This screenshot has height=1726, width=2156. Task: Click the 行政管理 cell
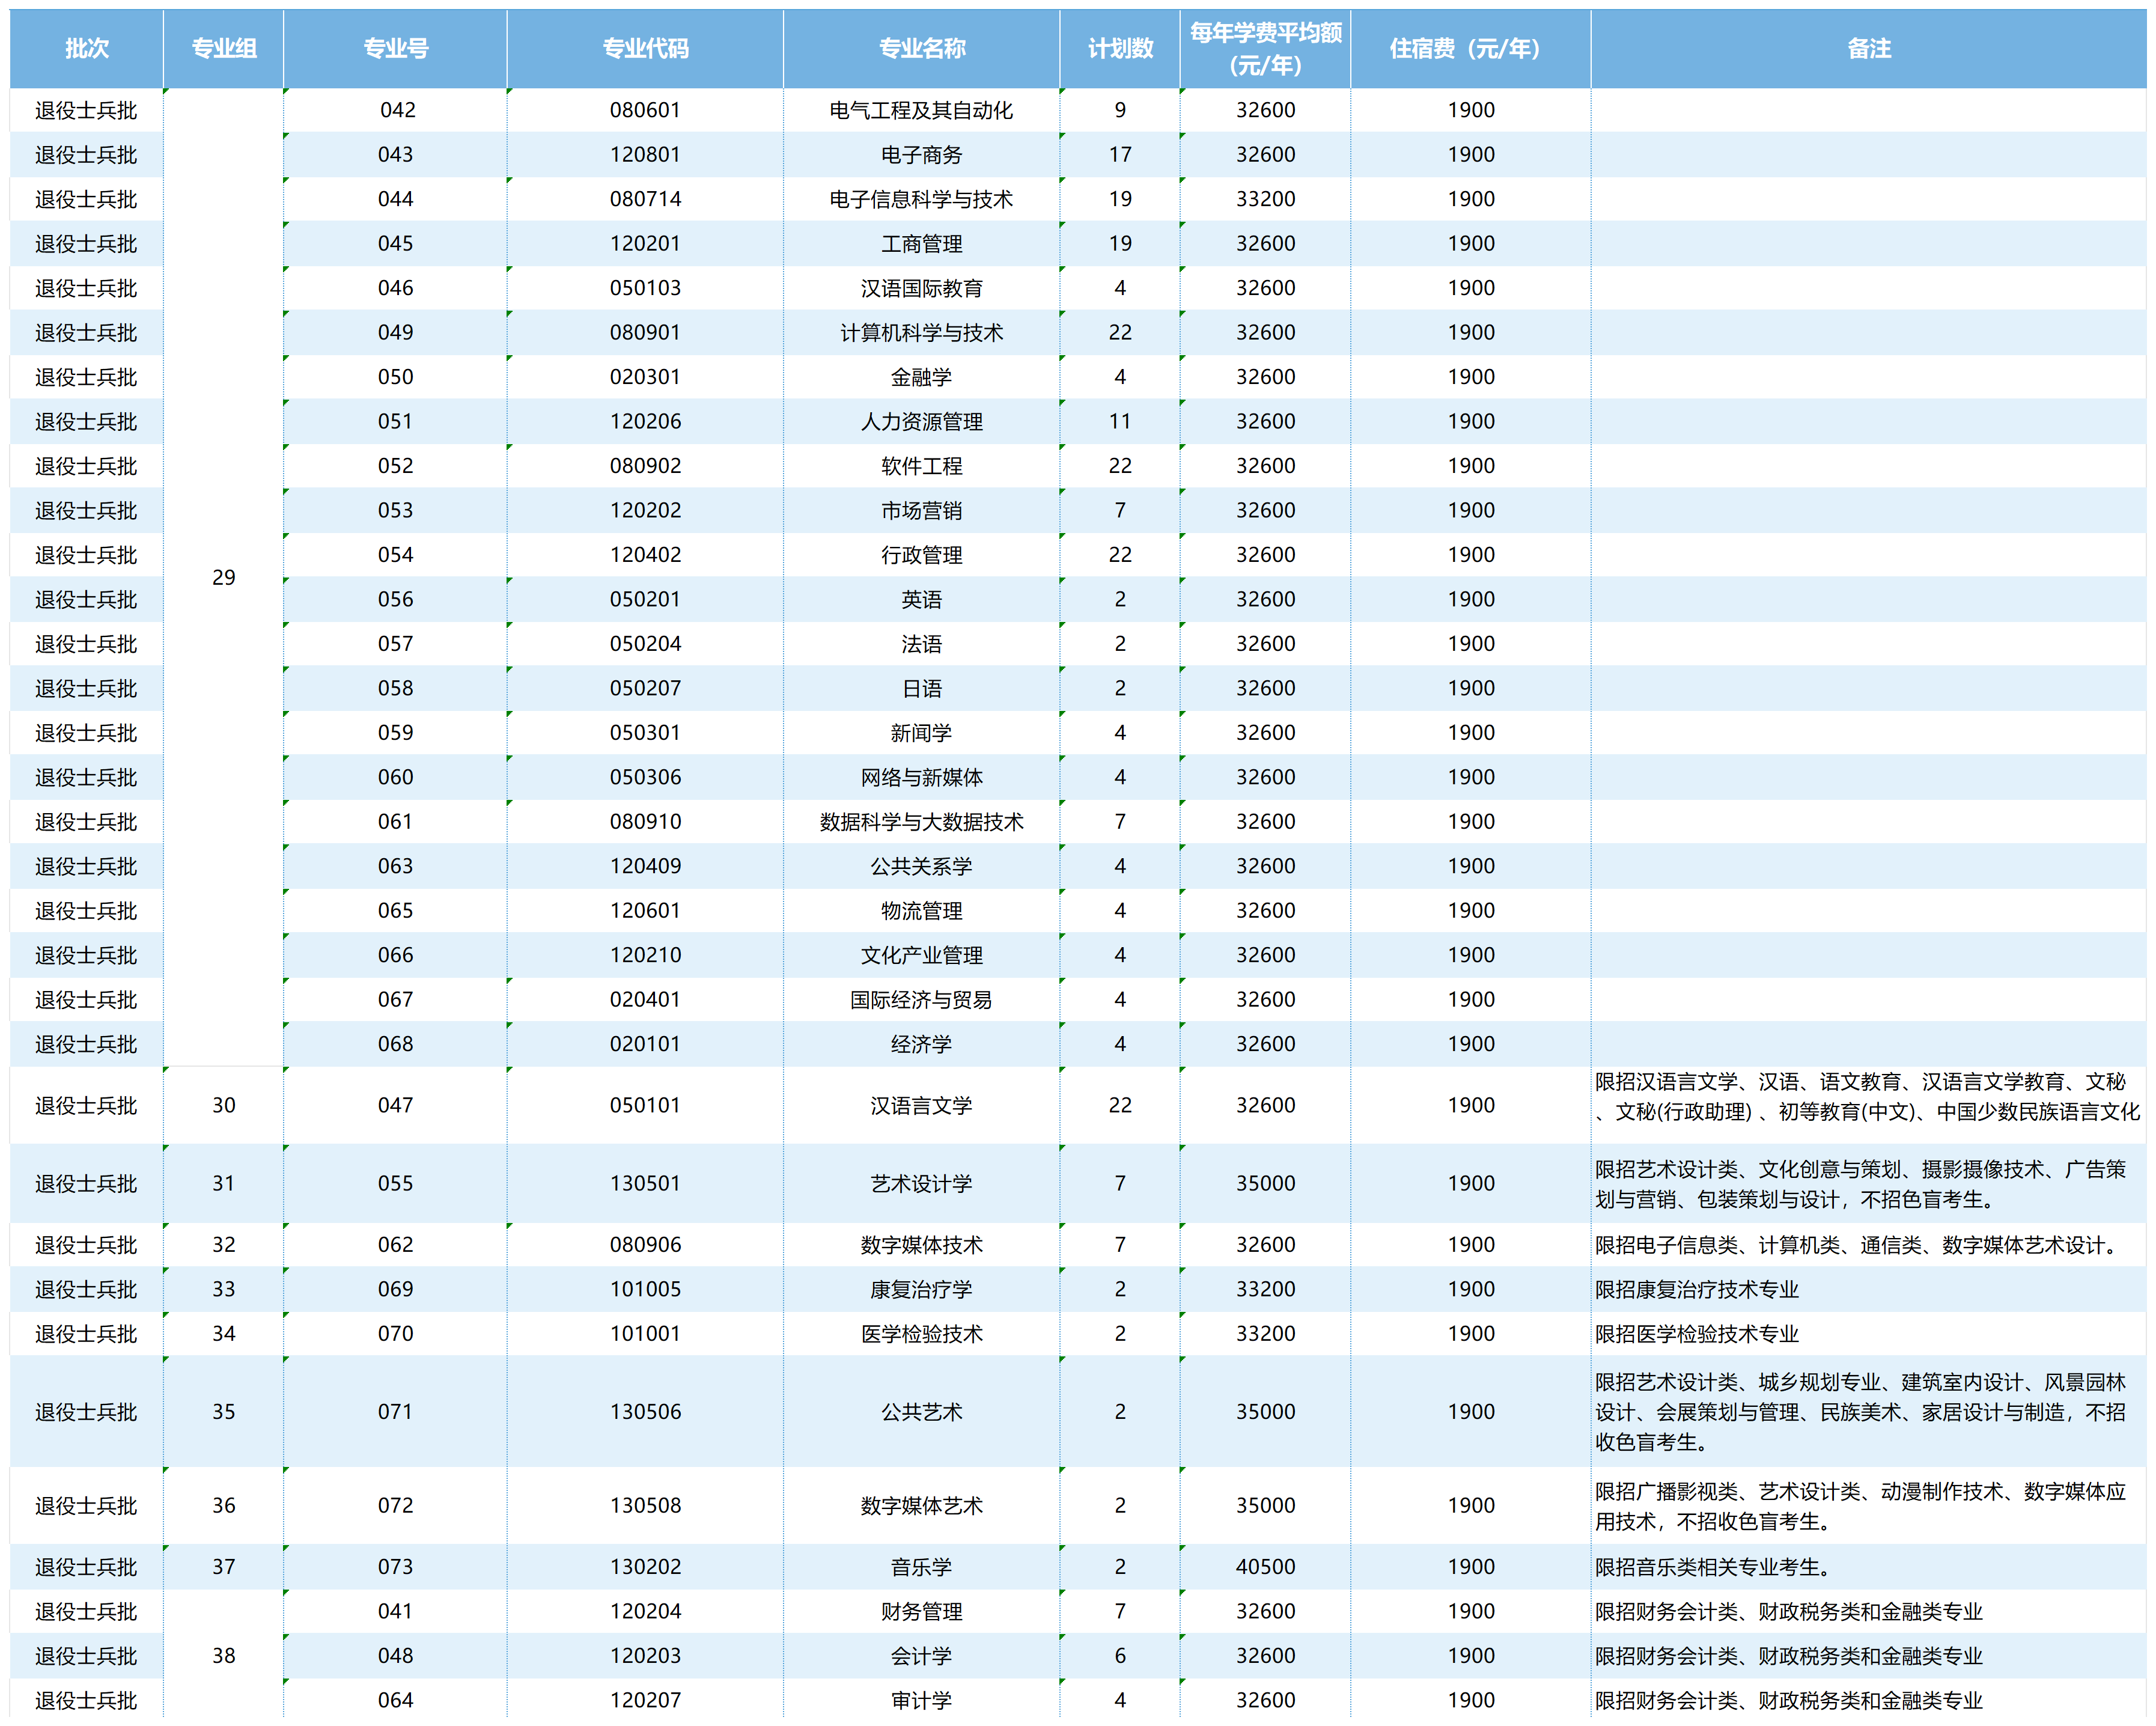pos(921,555)
